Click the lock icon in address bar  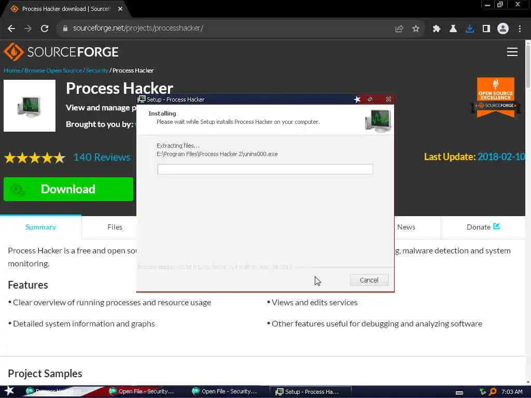65,29
